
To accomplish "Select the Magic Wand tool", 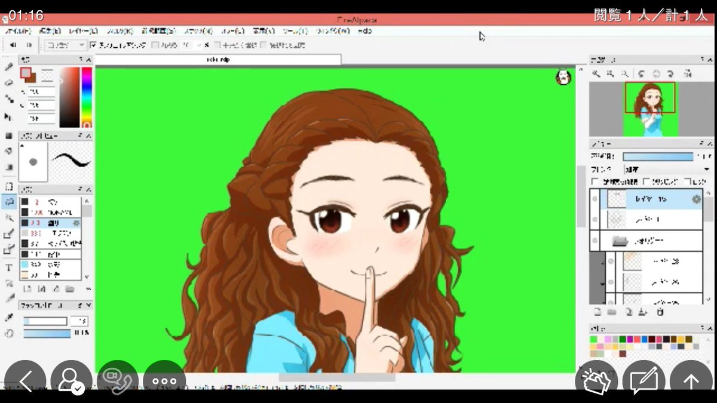I will (8, 219).
